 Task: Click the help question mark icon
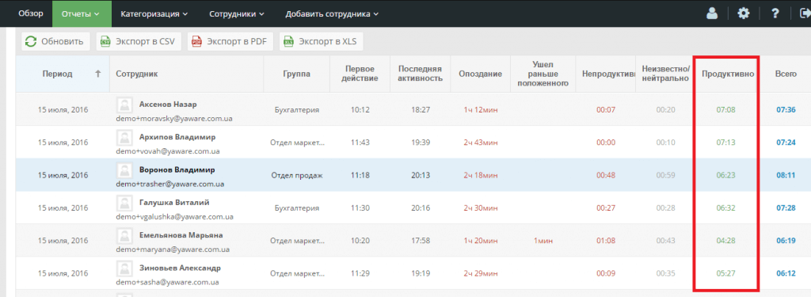(x=775, y=14)
